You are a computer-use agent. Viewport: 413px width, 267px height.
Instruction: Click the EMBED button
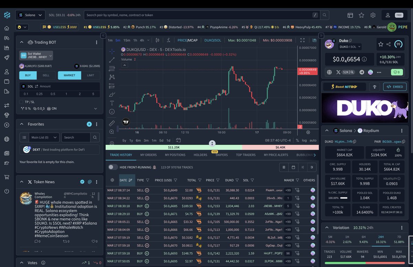pos(395,87)
